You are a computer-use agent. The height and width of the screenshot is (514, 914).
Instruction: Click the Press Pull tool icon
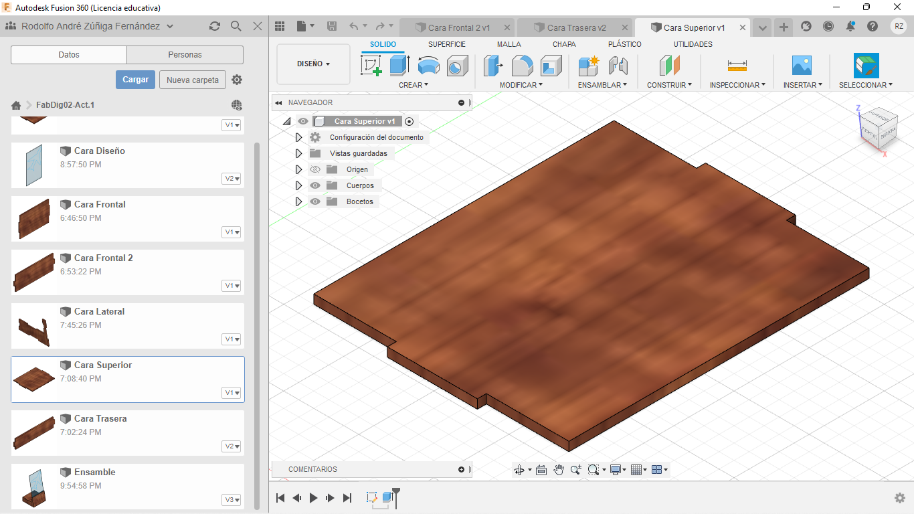point(494,66)
